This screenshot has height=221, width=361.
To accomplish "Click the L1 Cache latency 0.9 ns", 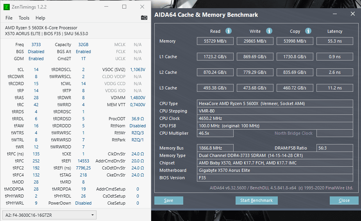I will coord(335,57).
